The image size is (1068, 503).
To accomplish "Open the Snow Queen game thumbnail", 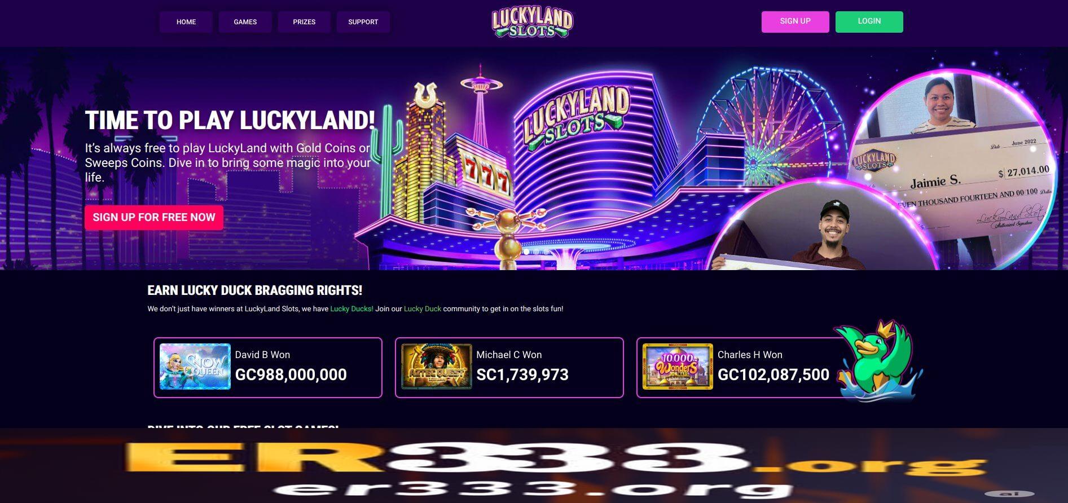I will (195, 367).
